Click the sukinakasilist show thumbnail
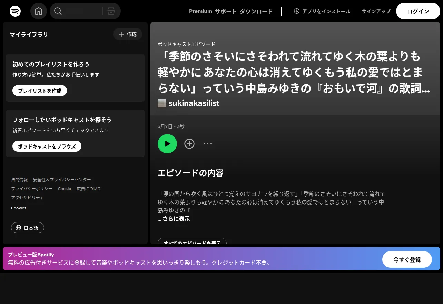 (x=162, y=103)
